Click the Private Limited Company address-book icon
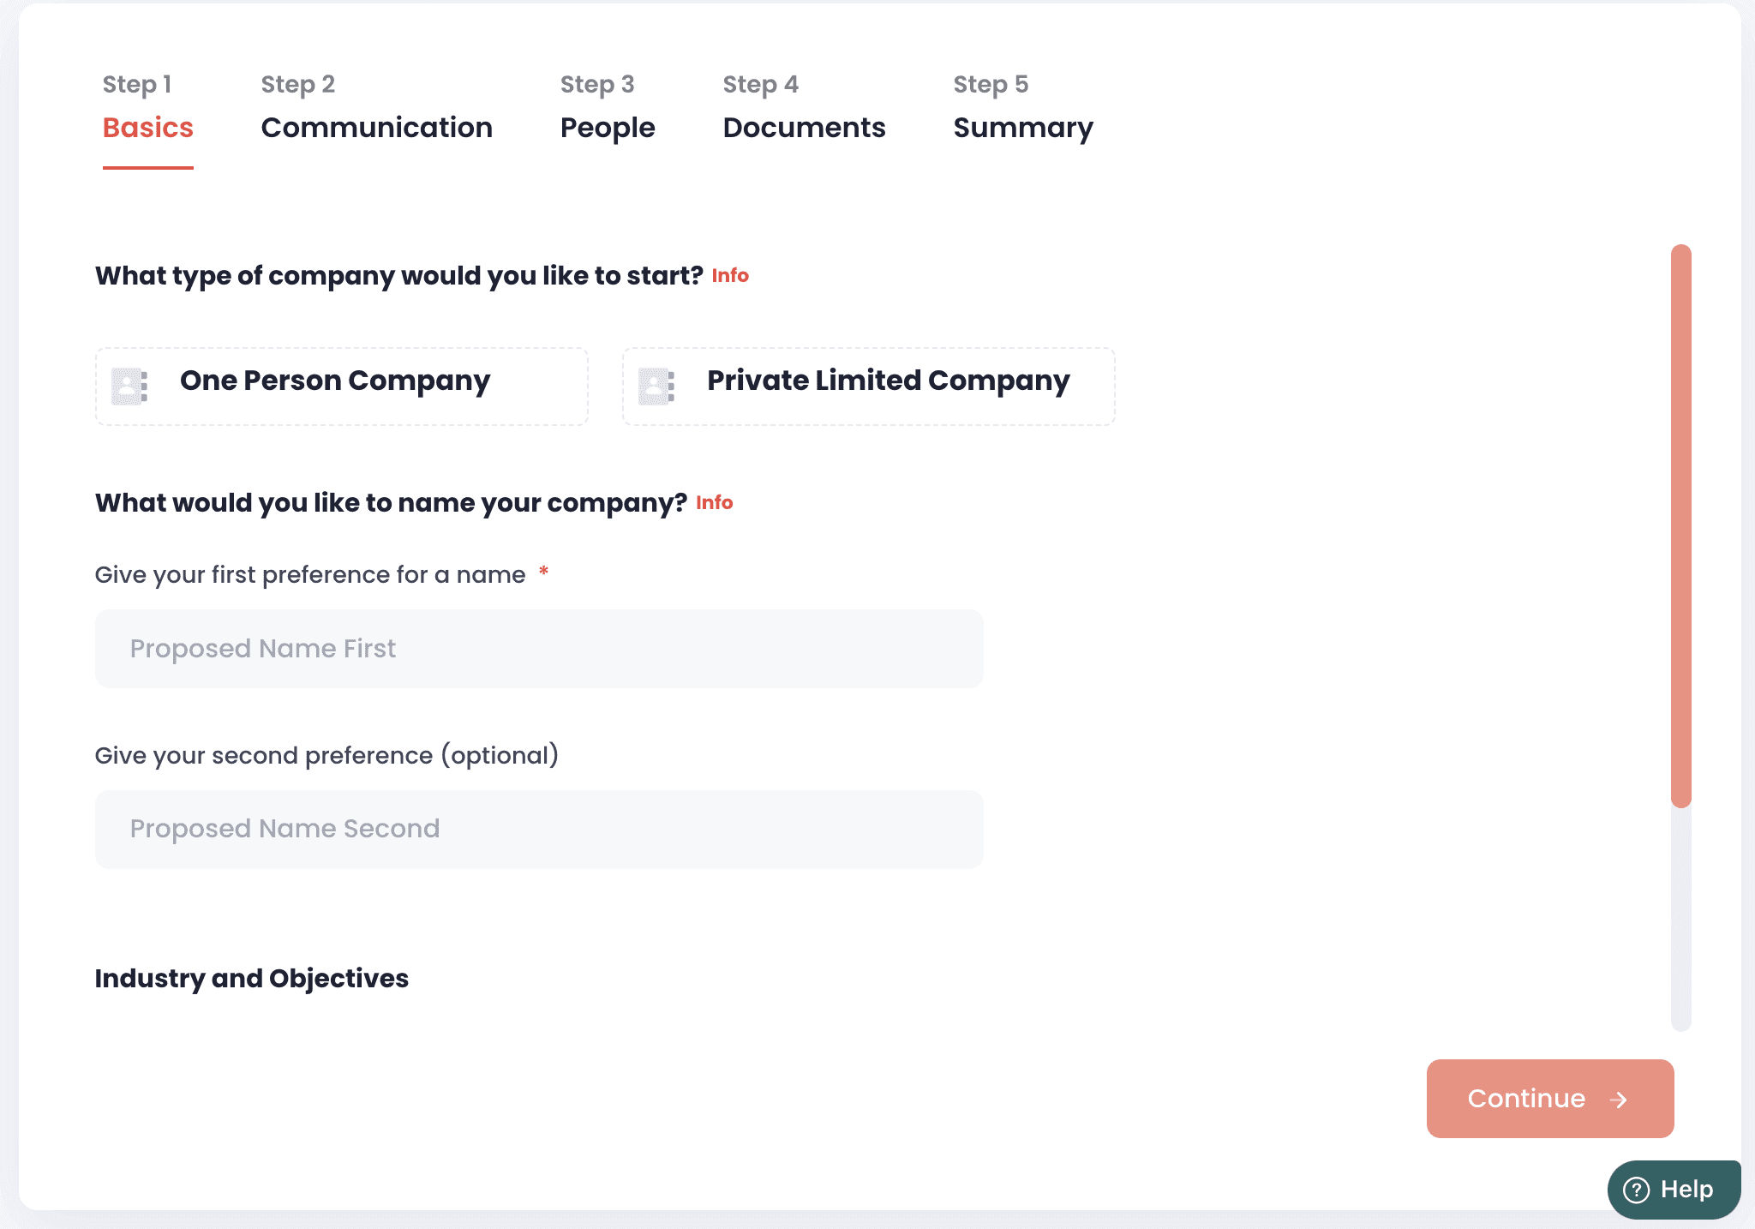 (657, 386)
